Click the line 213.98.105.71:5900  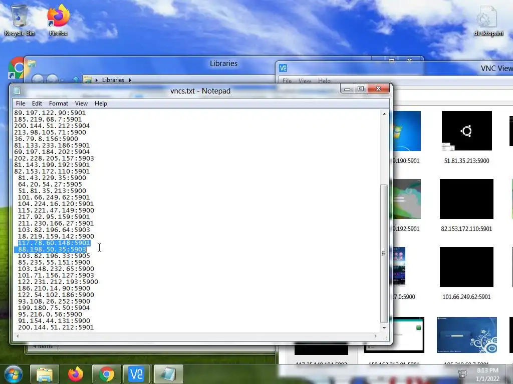[x=50, y=132]
